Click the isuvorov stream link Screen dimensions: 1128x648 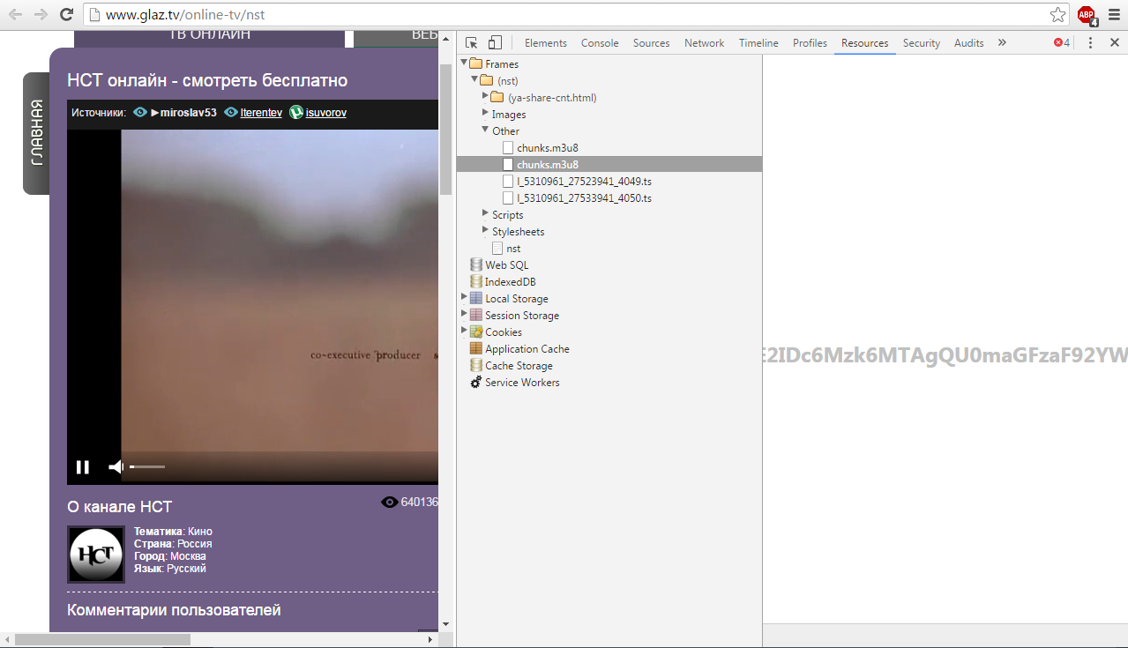(x=325, y=113)
